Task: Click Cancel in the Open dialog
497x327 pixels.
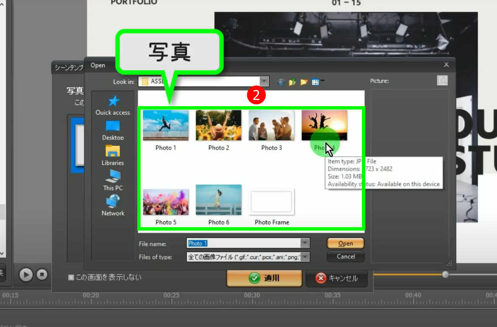Action: pos(345,257)
